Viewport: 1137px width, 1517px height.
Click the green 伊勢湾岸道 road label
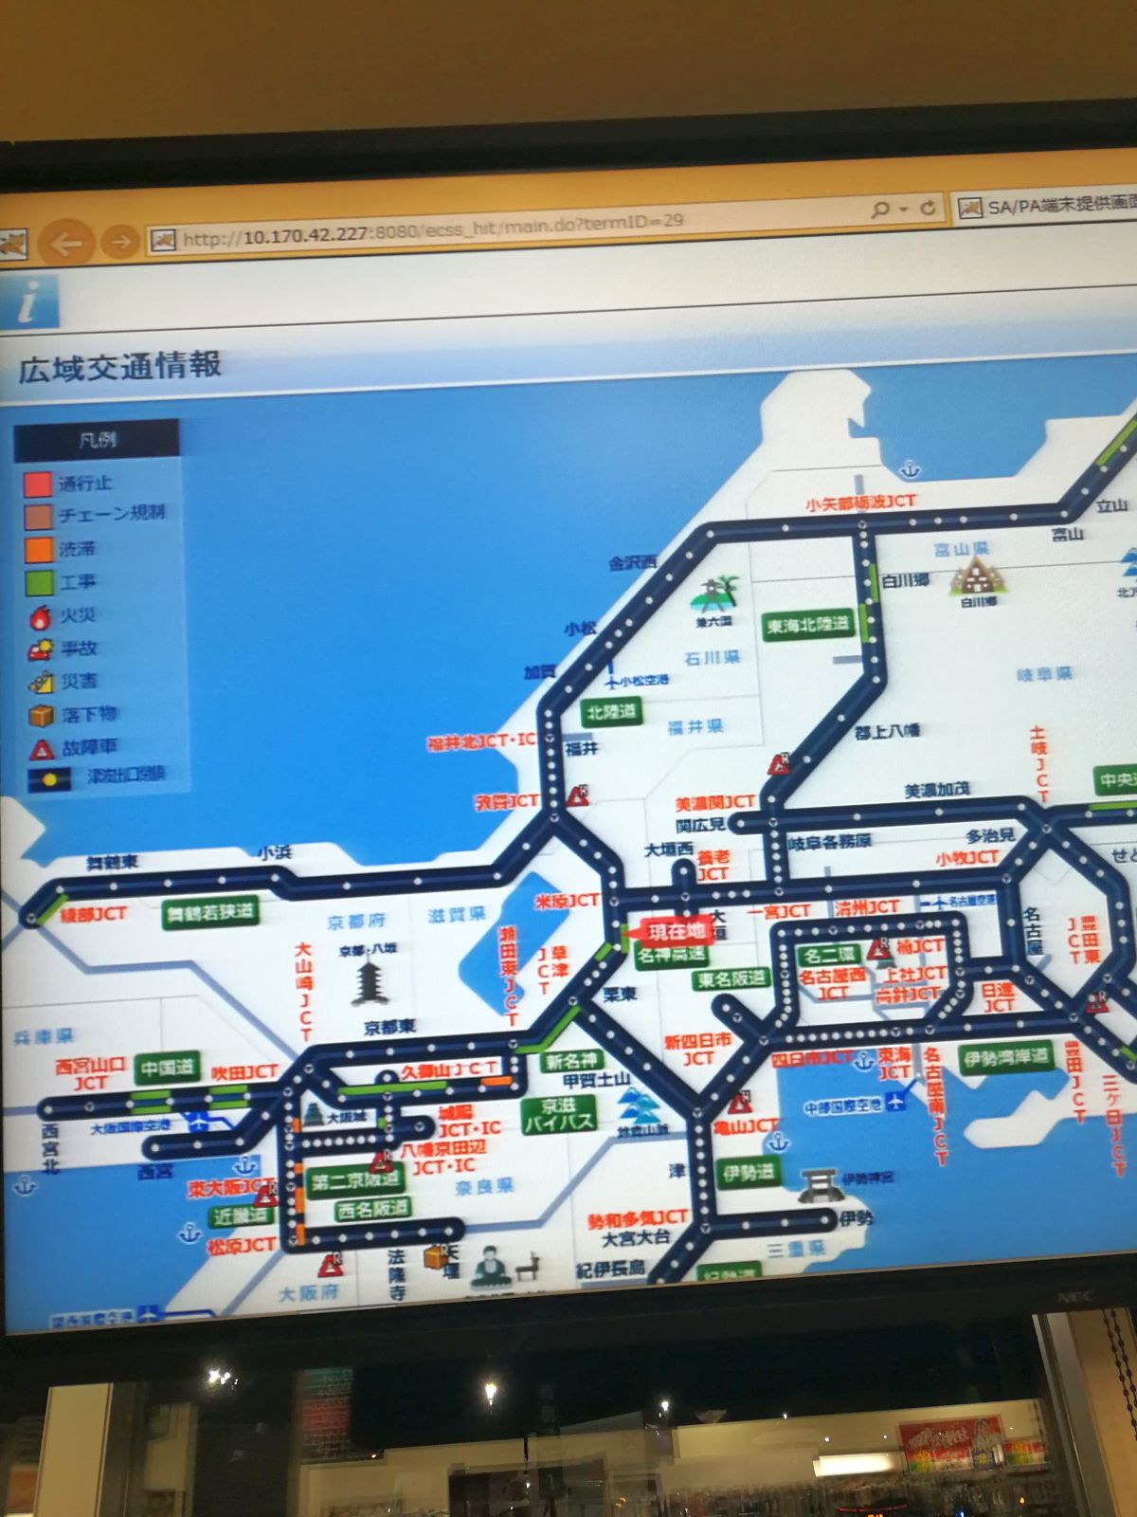(x=1007, y=1057)
